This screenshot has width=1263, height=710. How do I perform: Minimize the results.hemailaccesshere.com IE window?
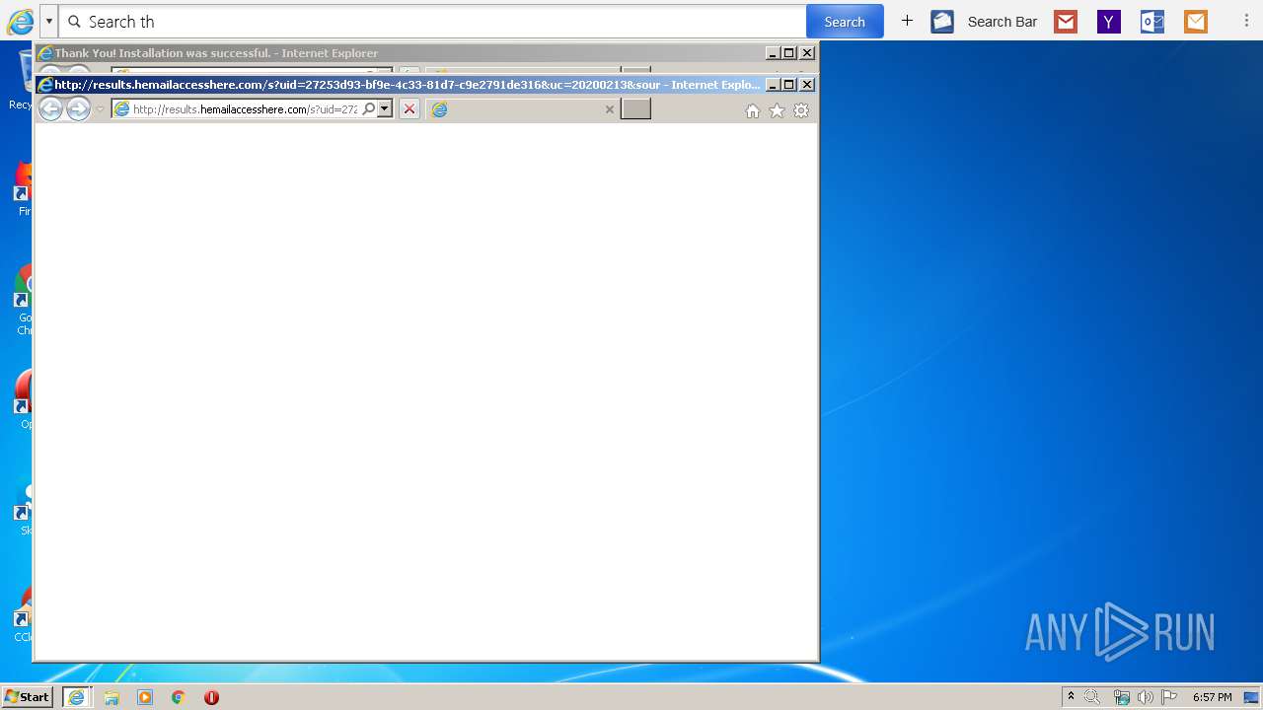click(773, 85)
